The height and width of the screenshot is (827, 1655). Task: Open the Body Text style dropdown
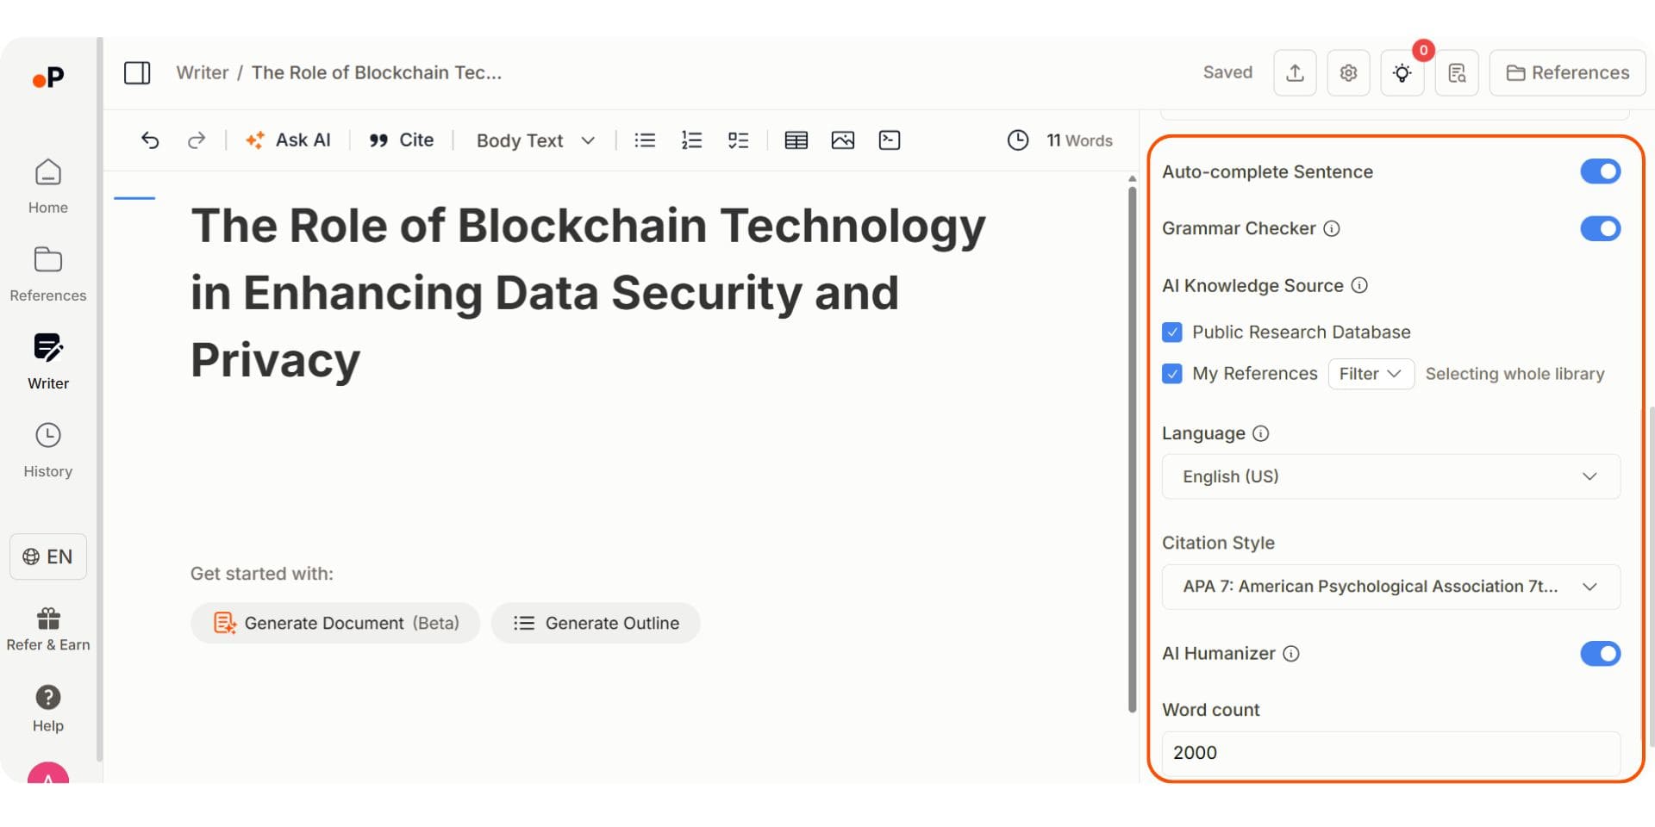pos(534,140)
